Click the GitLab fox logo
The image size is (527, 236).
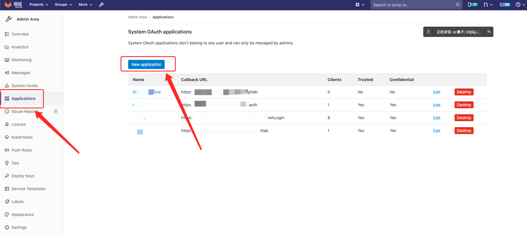coord(8,5)
